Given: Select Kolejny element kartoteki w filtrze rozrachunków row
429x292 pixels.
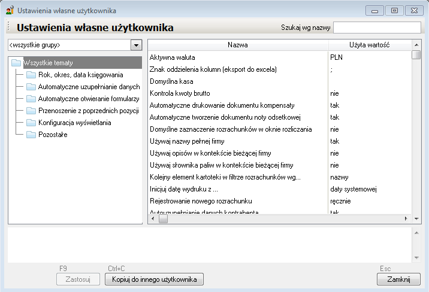Looking at the screenshot, I should tap(279, 177).
